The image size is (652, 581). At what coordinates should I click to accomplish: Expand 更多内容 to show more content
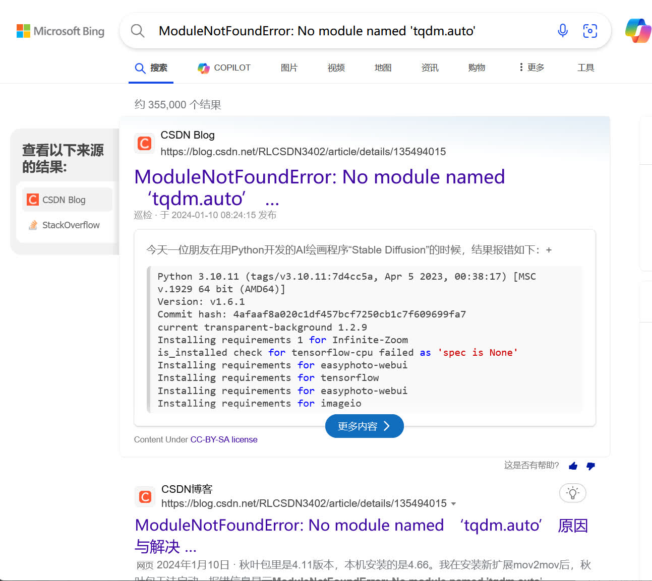364,426
